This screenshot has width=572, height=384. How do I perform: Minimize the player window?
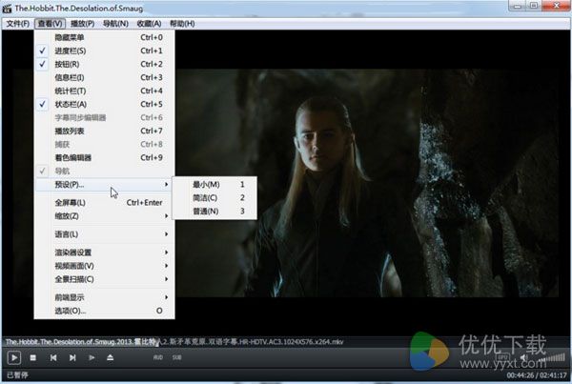(x=517, y=6)
